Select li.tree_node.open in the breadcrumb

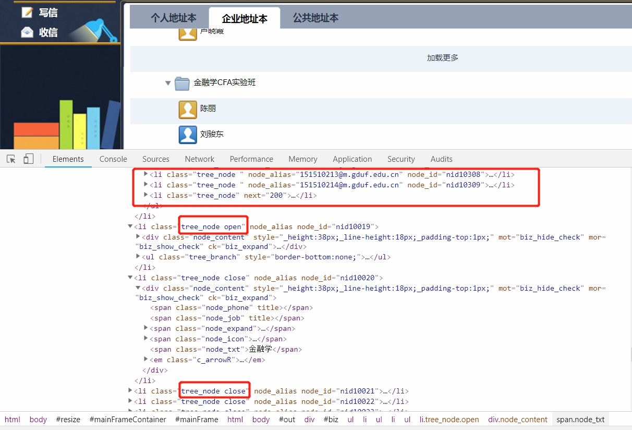449,420
